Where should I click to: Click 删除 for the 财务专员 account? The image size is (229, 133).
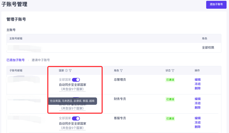point(197,107)
